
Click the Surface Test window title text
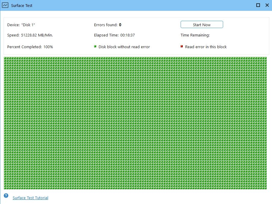[x=22, y=5]
